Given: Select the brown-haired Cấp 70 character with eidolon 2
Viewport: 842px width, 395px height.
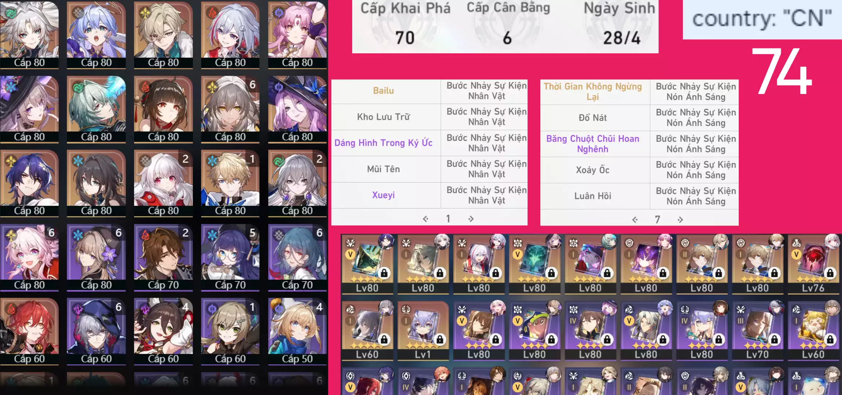Looking at the screenshot, I should [x=163, y=257].
